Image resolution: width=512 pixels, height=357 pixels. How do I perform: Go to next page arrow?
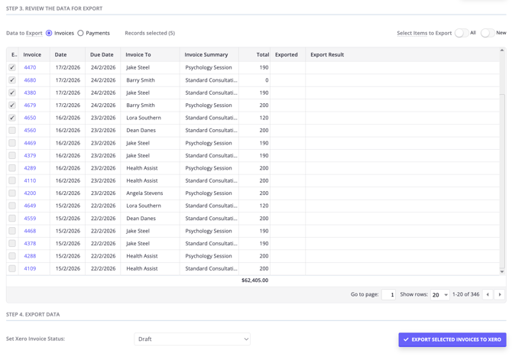500,294
